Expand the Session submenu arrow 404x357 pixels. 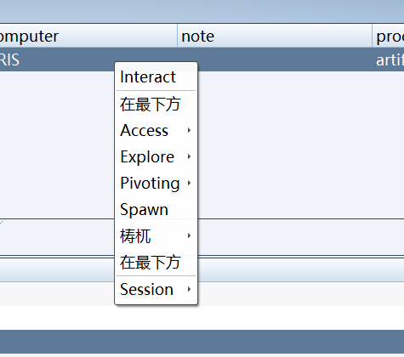[x=189, y=289]
